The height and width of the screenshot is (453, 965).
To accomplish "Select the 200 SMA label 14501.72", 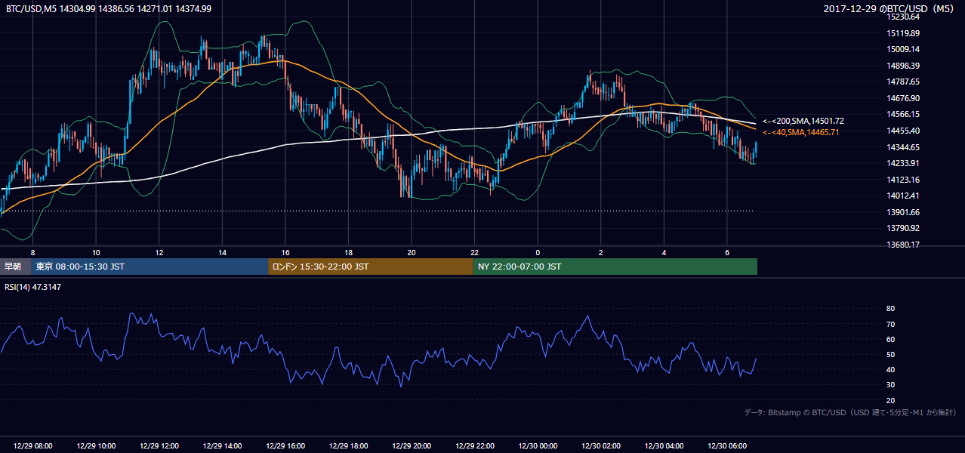I will click(803, 121).
